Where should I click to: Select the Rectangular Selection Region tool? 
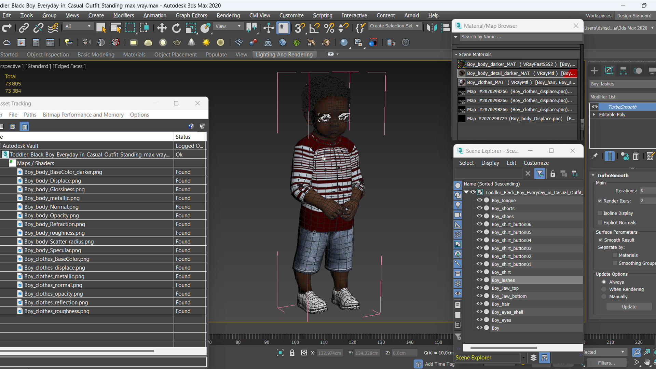pos(130,28)
